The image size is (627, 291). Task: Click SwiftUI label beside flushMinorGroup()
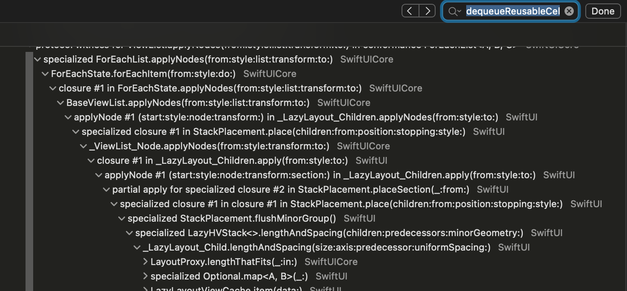tap(359, 219)
